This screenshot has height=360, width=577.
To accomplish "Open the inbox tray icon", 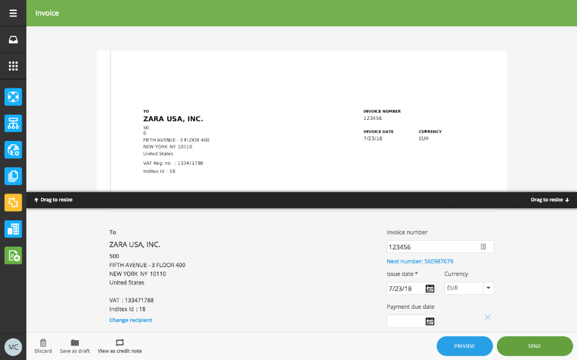I will tap(13, 40).
